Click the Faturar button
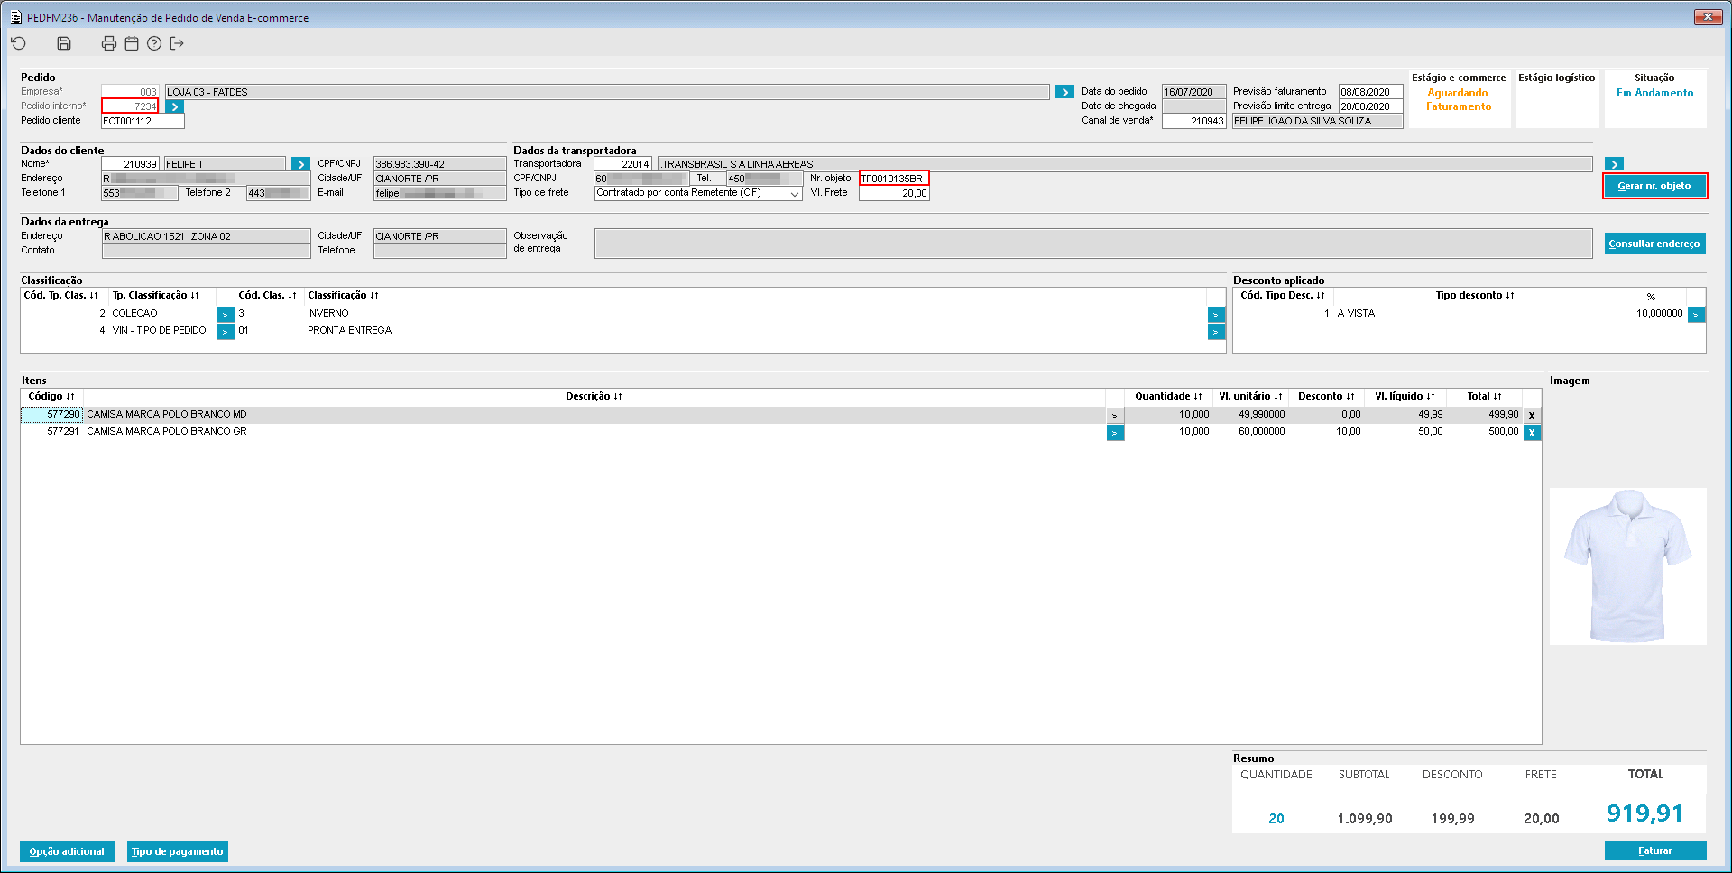 [x=1655, y=850]
